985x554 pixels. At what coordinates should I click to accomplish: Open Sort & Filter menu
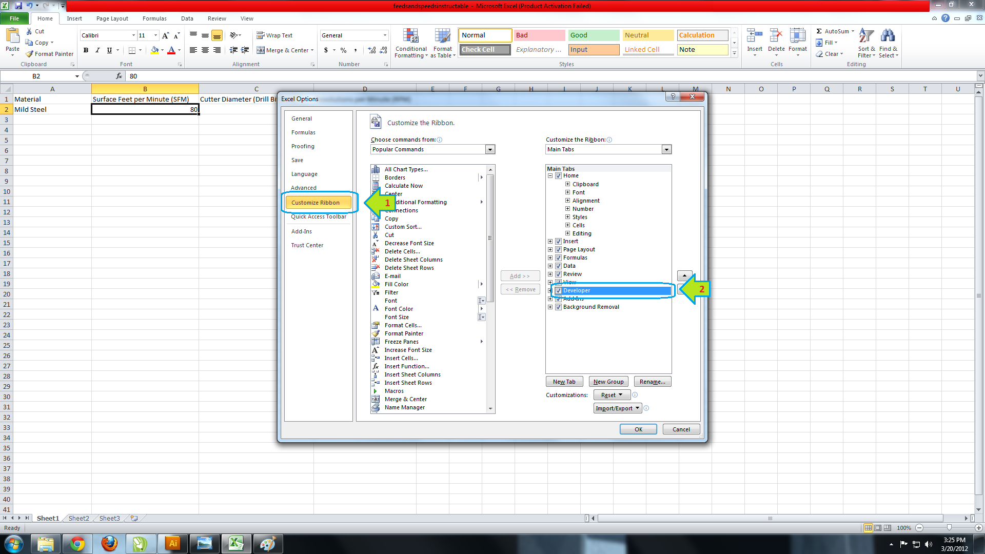[x=866, y=43]
